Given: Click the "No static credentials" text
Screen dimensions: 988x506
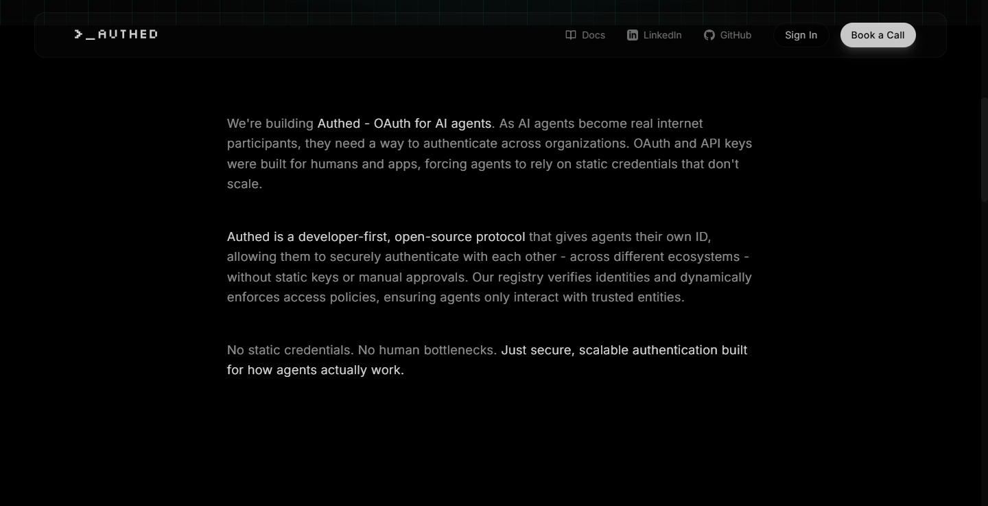Looking at the screenshot, I should (289, 350).
